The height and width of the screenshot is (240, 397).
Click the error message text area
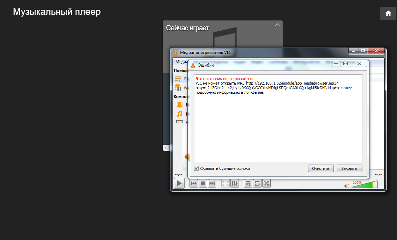tap(278, 118)
